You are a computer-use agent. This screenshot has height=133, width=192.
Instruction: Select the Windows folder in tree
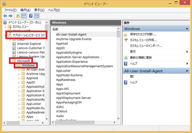(x=28, y=65)
